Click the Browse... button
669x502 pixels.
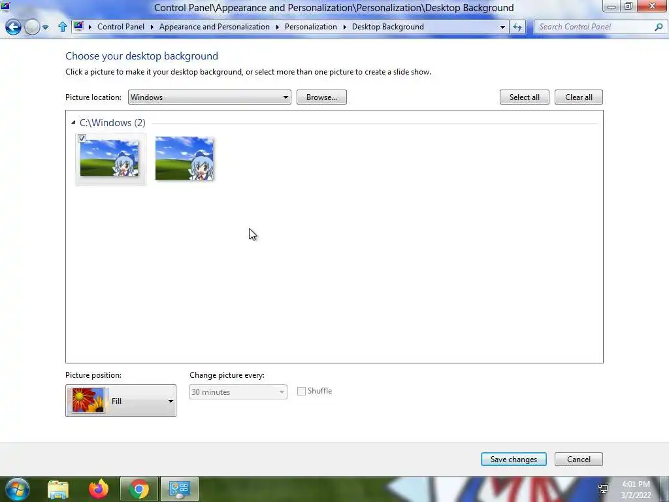[321, 97]
